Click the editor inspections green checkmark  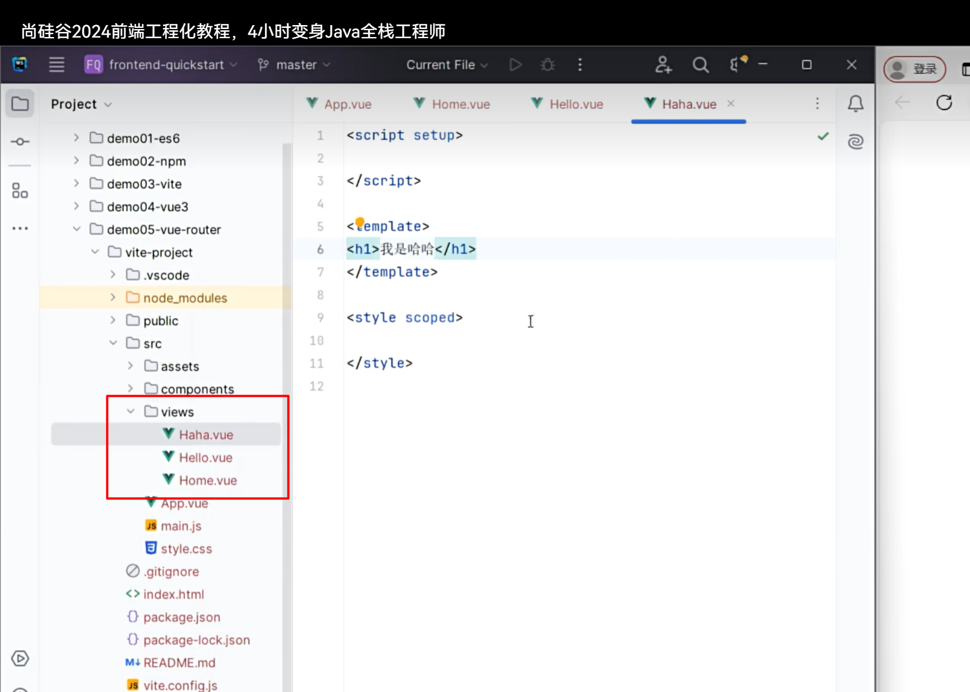pyautogui.click(x=823, y=136)
